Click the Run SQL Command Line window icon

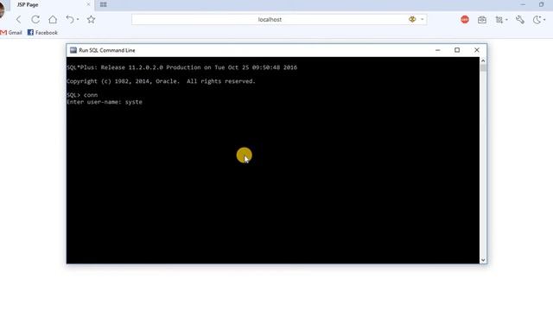[73, 50]
